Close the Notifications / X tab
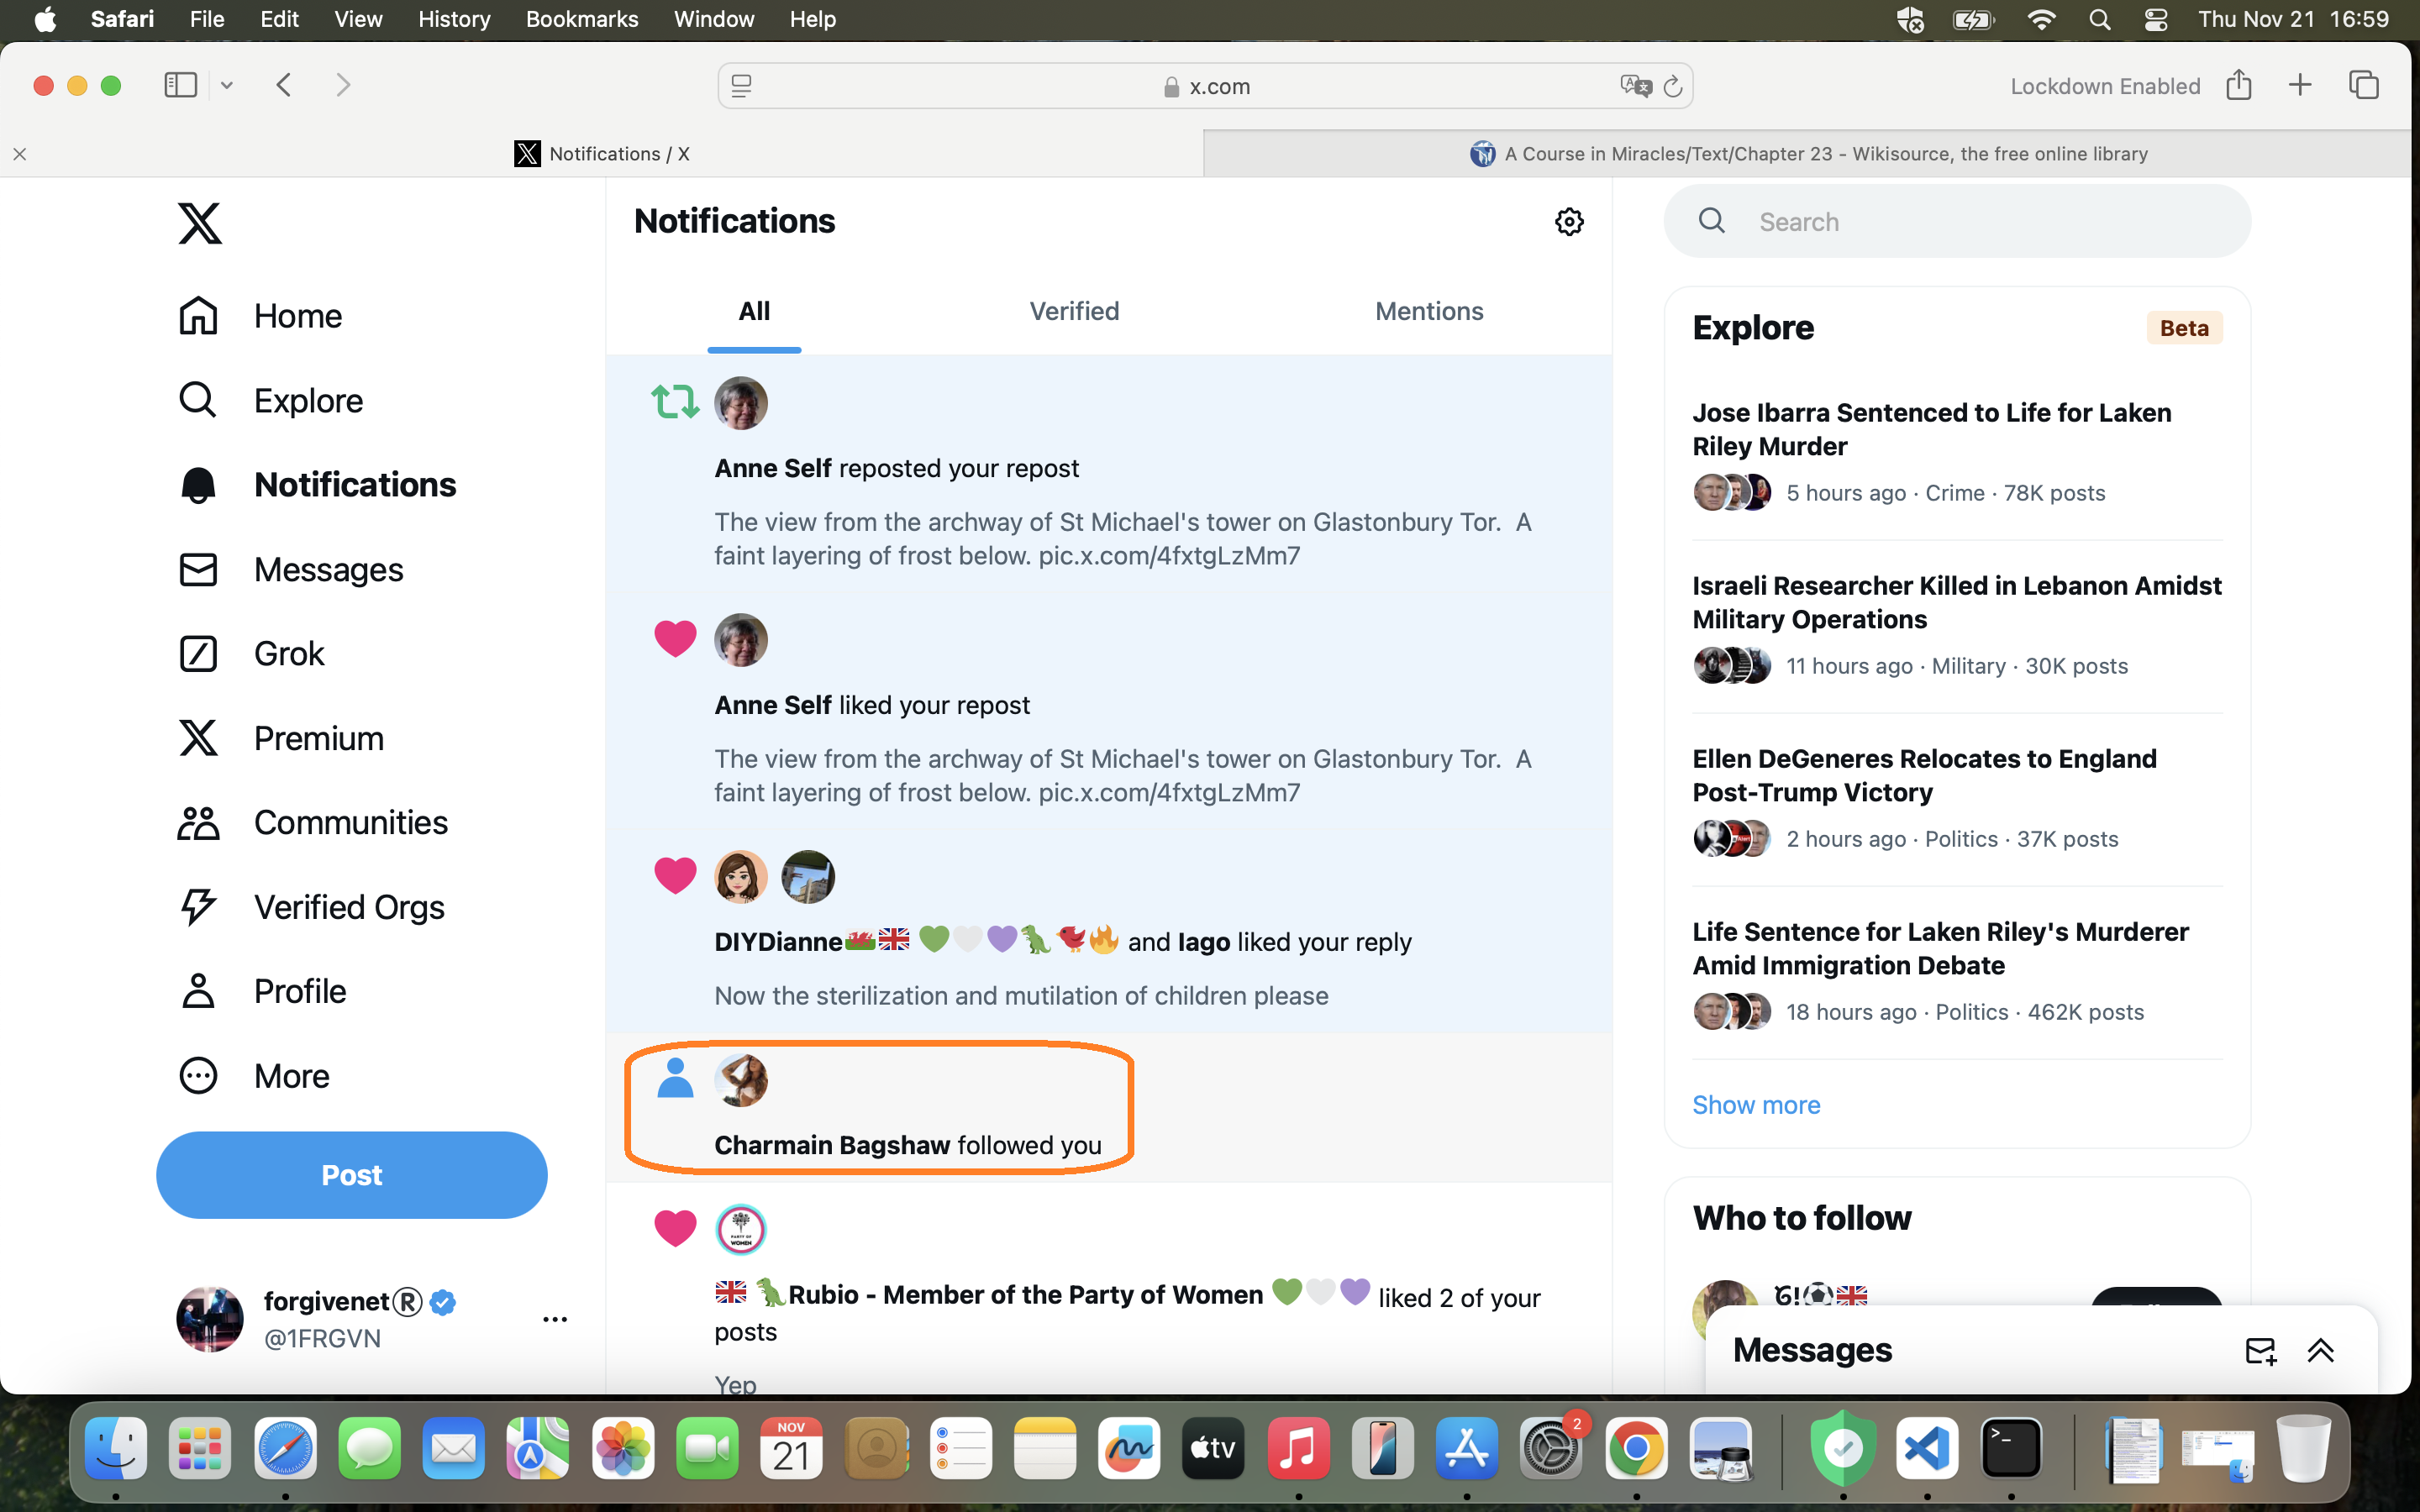The height and width of the screenshot is (1512, 2420). tap(20, 154)
